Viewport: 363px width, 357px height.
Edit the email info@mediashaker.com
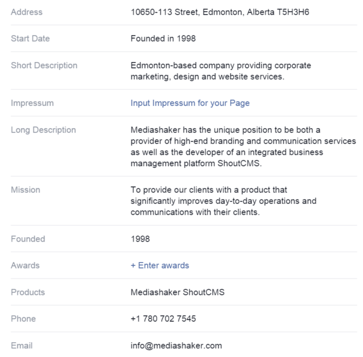(x=176, y=346)
